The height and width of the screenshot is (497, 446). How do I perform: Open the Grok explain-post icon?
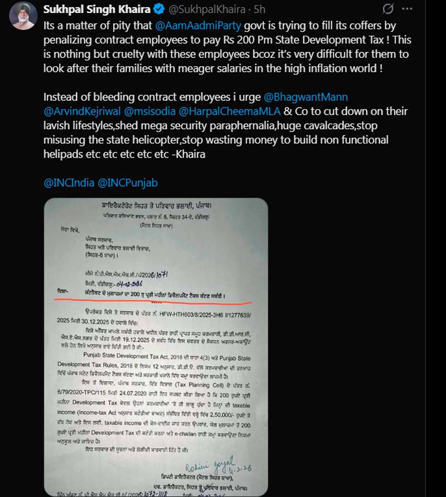pos(388,9)
